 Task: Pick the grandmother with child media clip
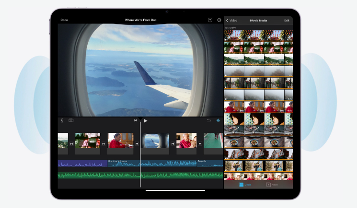coord(258,176)
